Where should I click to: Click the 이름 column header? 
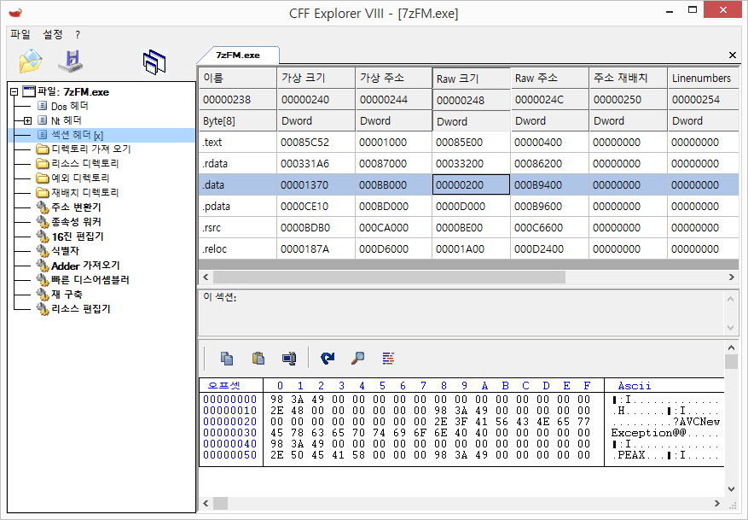tap(237, 78)
